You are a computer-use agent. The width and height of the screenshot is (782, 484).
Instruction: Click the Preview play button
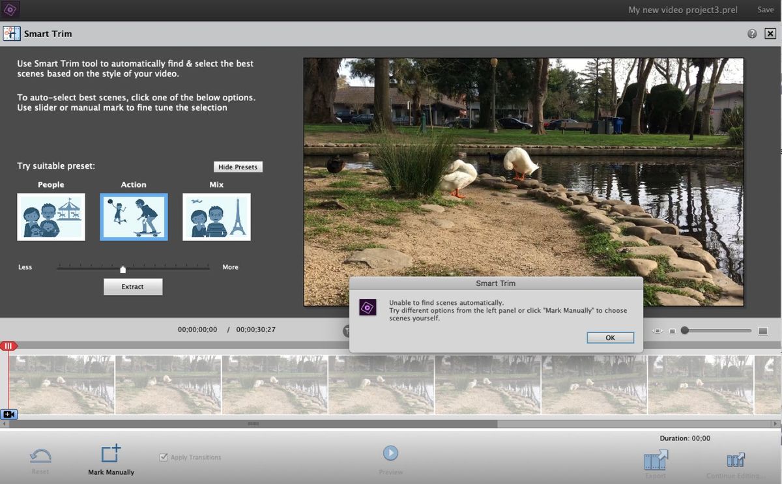pos(390,453)
